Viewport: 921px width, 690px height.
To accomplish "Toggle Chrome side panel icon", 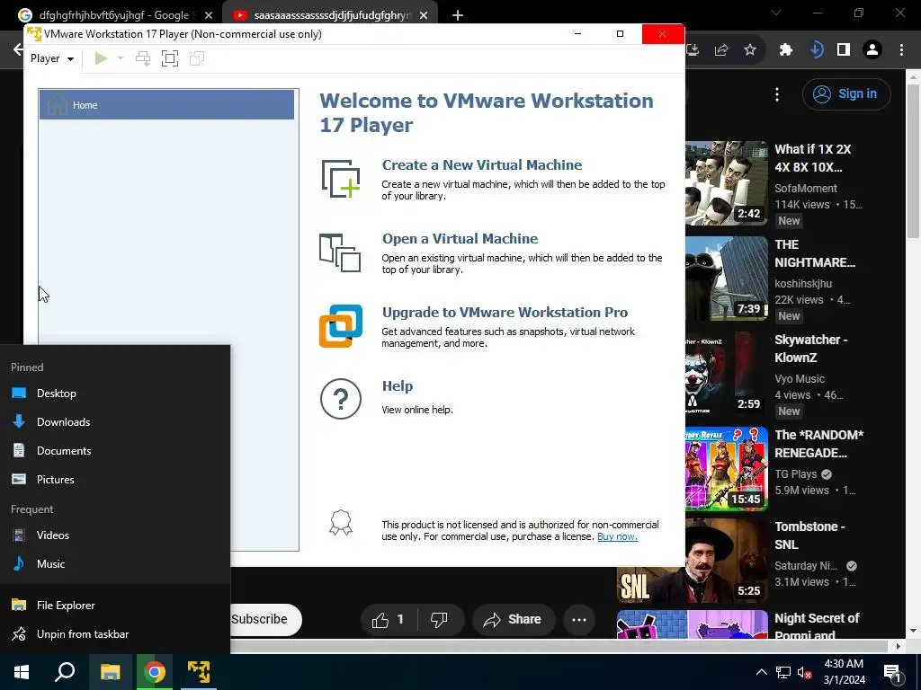I will point(844,50).
